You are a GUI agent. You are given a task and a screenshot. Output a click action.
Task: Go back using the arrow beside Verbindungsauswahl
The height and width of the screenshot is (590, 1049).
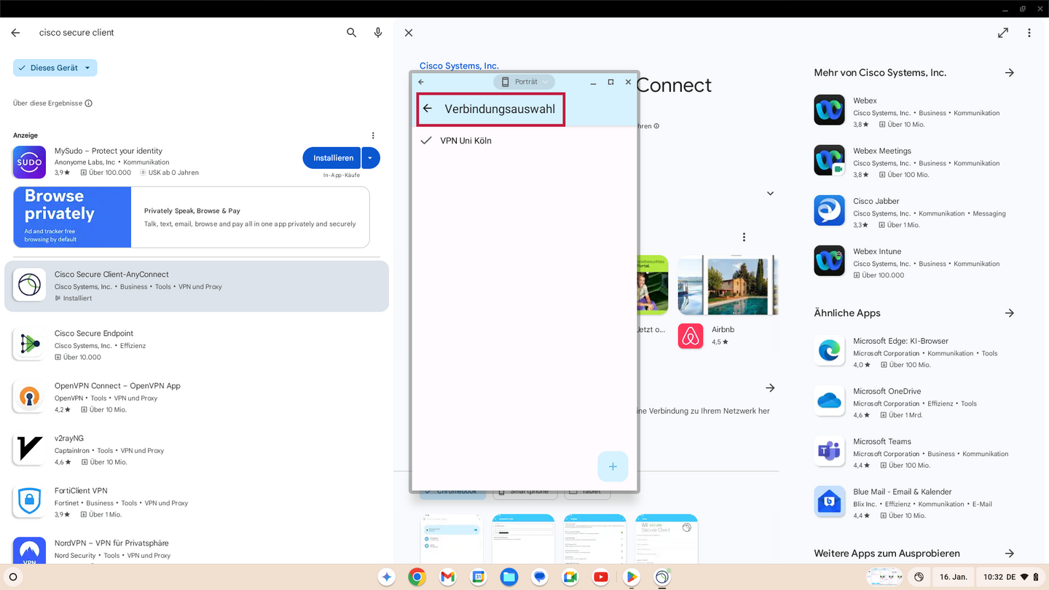[x=428, y=109]
